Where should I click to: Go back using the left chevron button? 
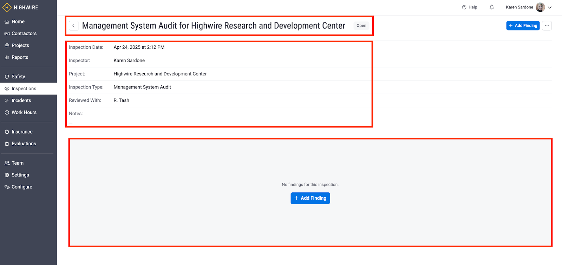point(74,26)
